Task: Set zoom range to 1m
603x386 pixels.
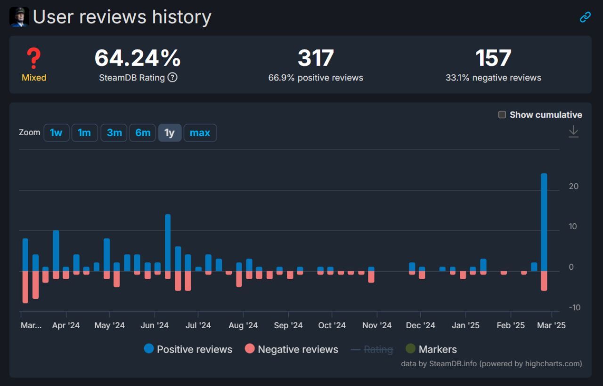Action: click(x=84, y=133)
